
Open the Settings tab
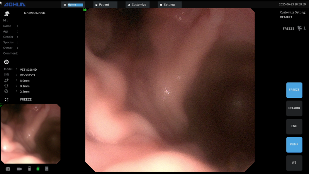click(x=170, y=5)
